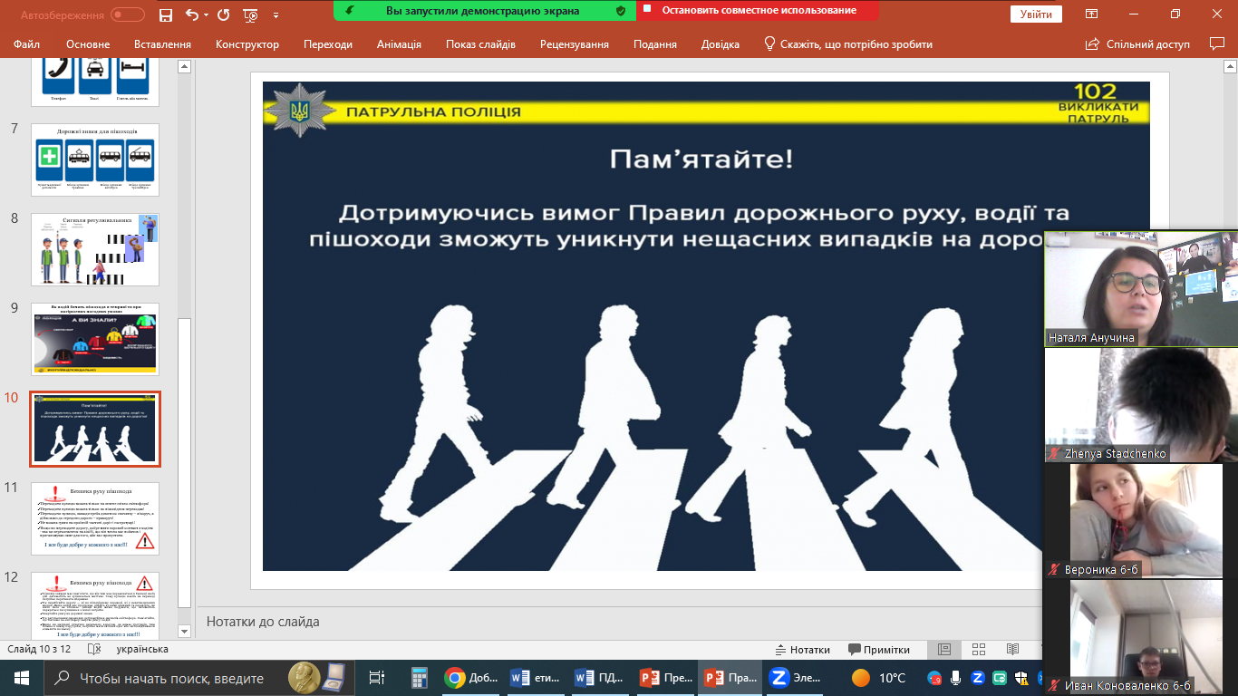Open the Chrome taskbar window Доб...
This screenshot has height=696, width=1238.
pos(471,678)
